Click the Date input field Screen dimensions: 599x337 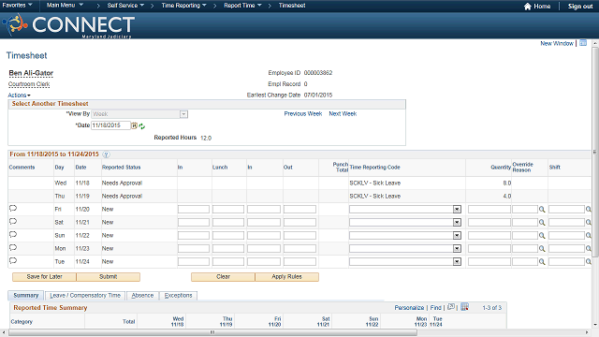click(x=110, y=125)
